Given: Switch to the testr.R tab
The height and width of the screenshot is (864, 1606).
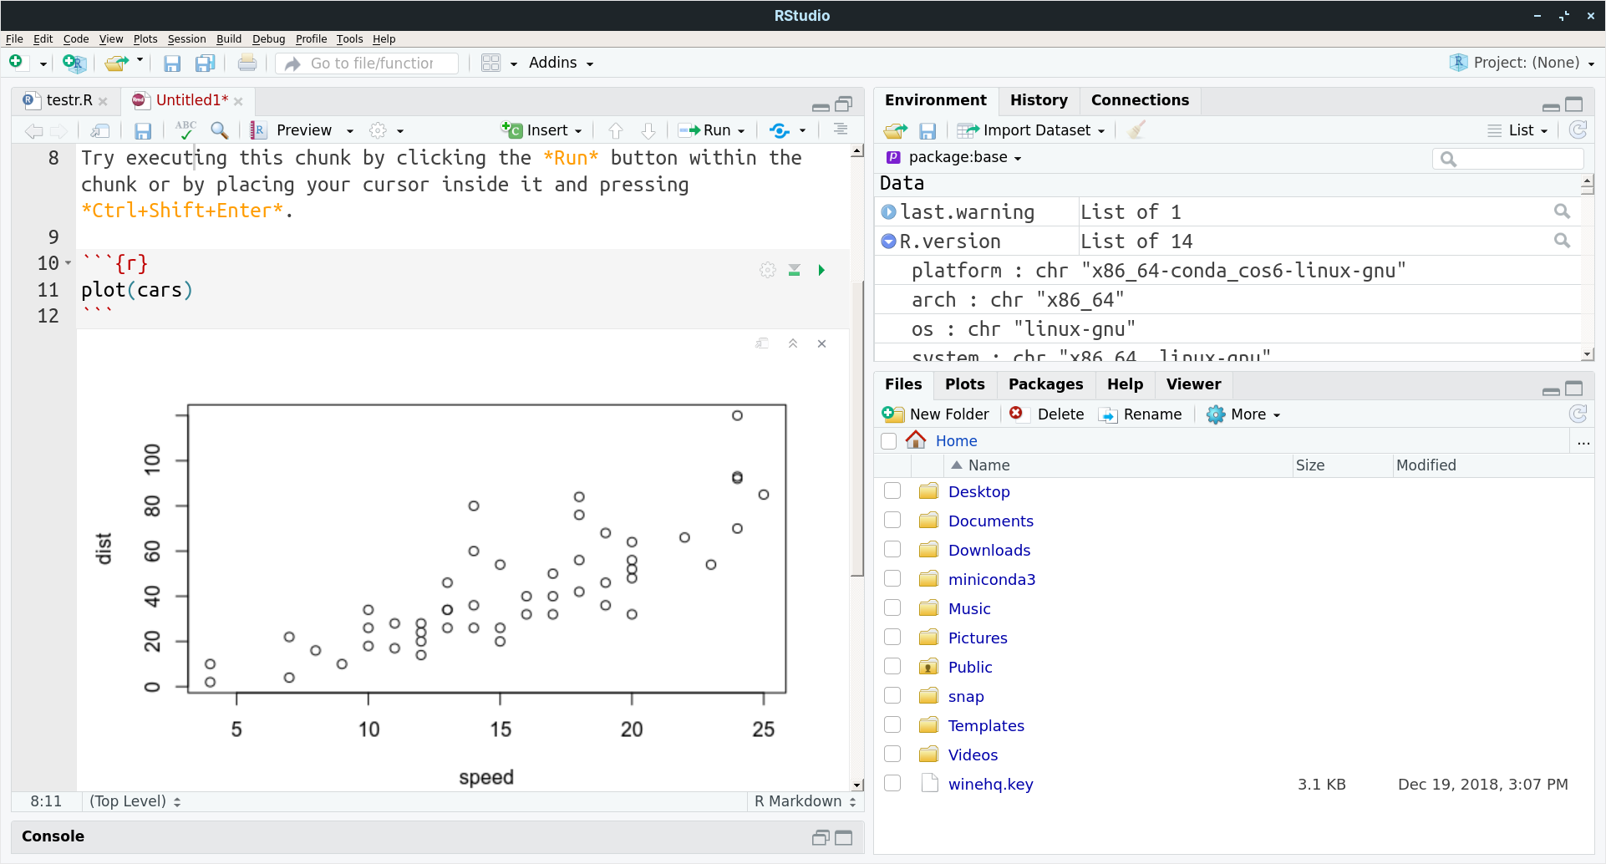Looking at the screenshot, I should [x=69, y=100].
